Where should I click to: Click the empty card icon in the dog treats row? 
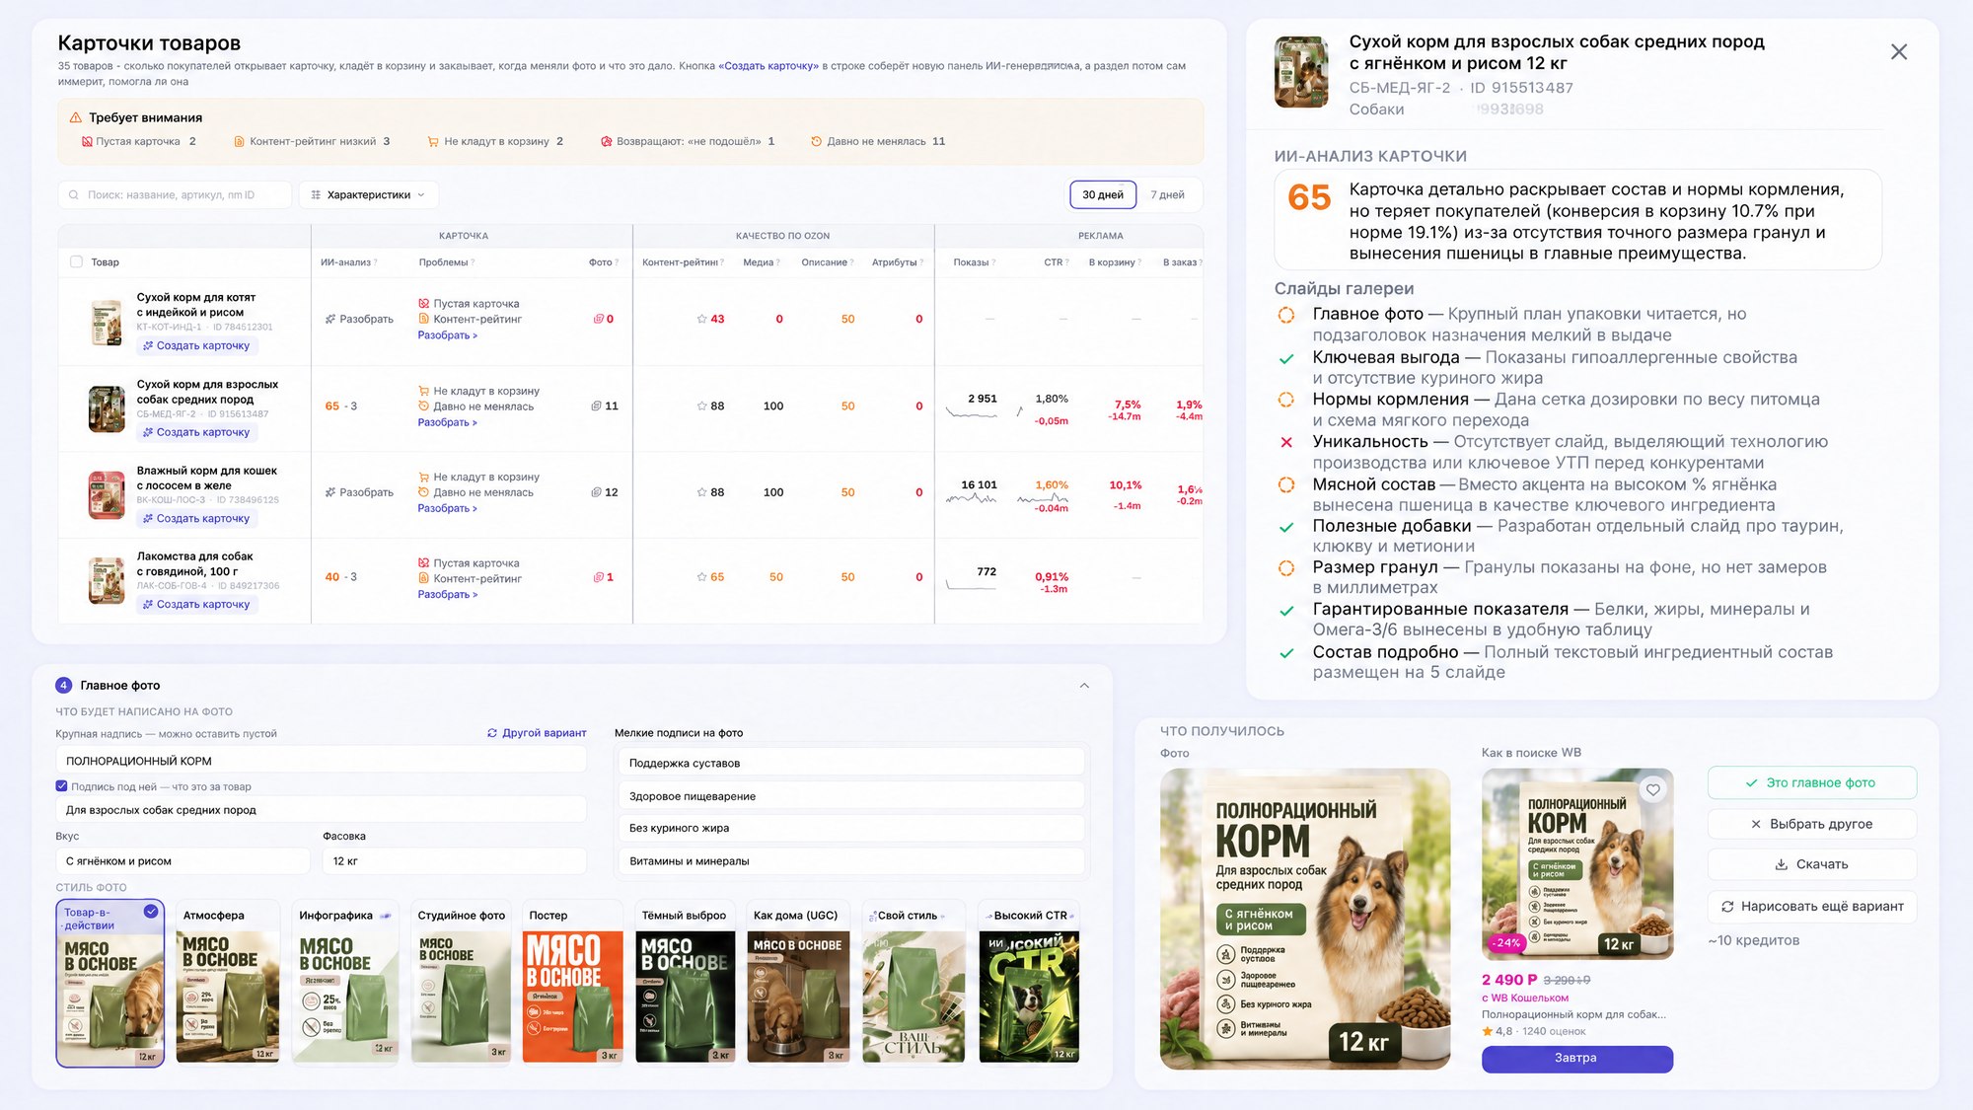[423, 563]
